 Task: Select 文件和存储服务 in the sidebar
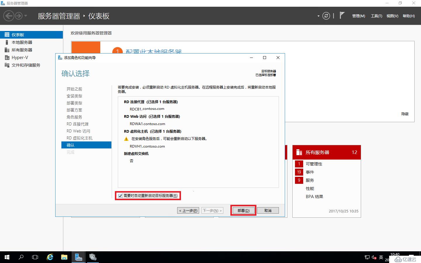point(31,65)
